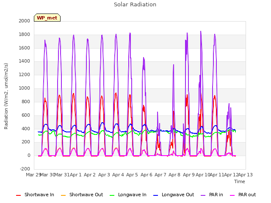Click the 400 y-axis tick label
This screenshot has width=271, height=203.
[26, 129]
